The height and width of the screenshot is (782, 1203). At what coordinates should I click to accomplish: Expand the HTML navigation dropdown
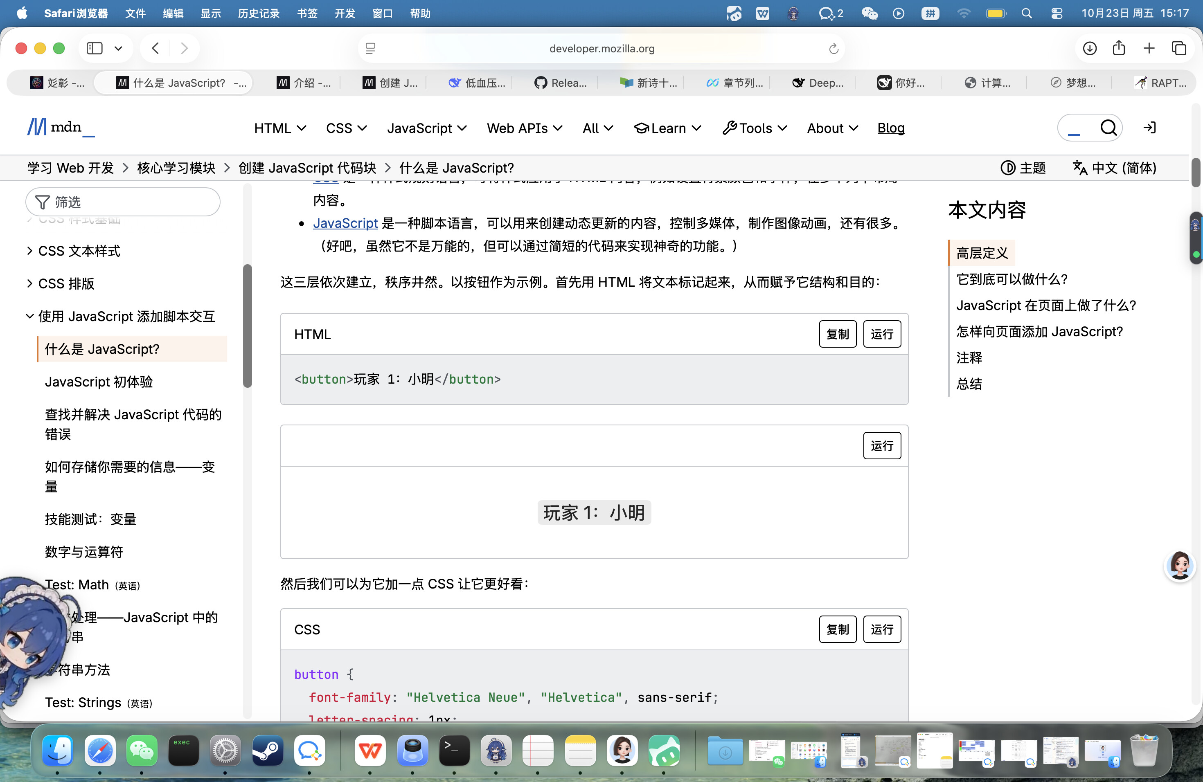pyautogui.click(x=280, y=128)
